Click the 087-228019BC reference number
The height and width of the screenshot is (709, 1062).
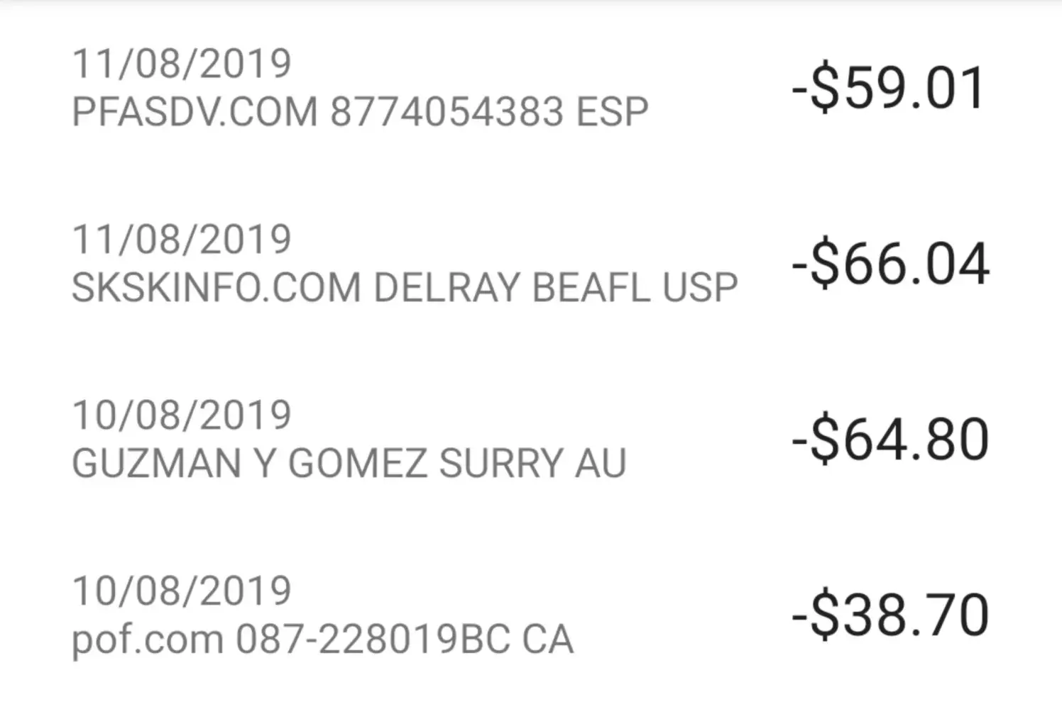click(373, 640)
